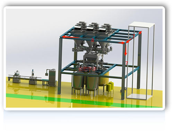This screenshot has width=172, height=135.
Task: Click the red number 8 dimension label
Action: 93,40
